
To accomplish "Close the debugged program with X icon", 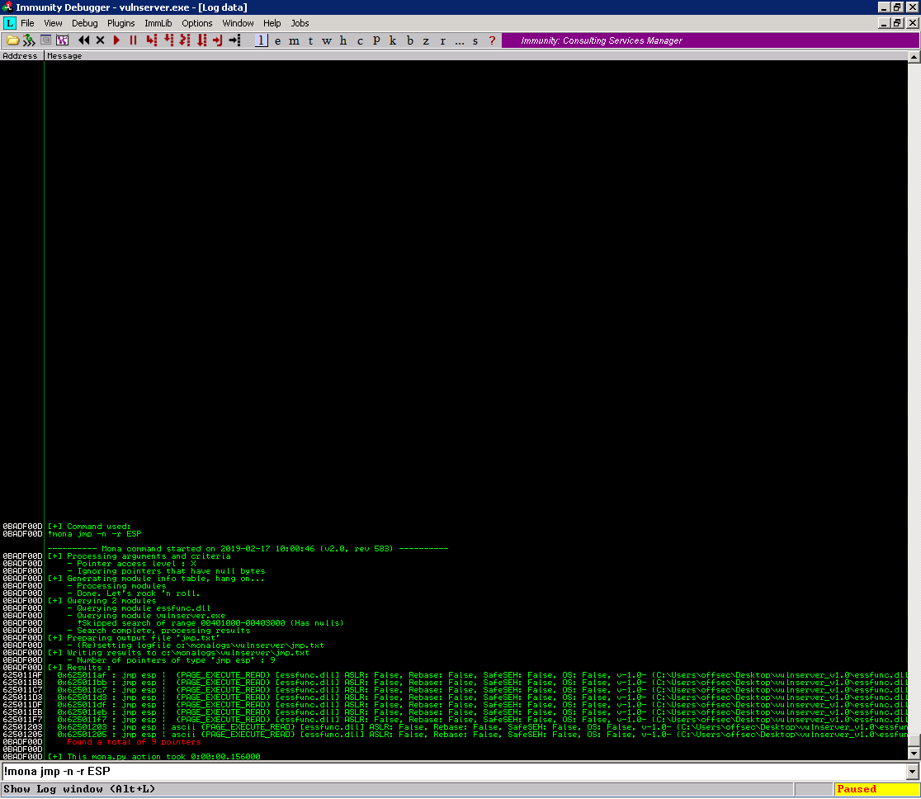I will click(101, 40).
